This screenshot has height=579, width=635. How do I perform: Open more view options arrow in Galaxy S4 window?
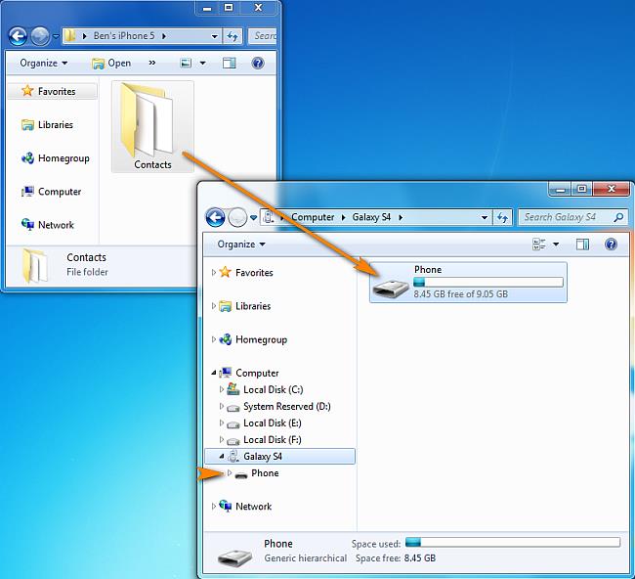pyautogui.click(x=556, y=245)
